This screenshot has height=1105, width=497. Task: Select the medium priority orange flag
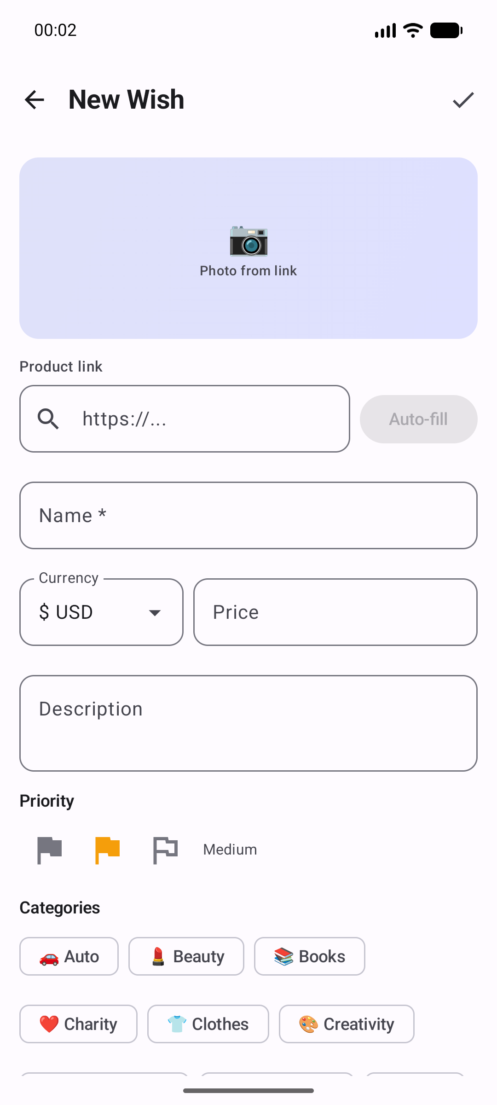pyautogui.click(x=108, y=849)
